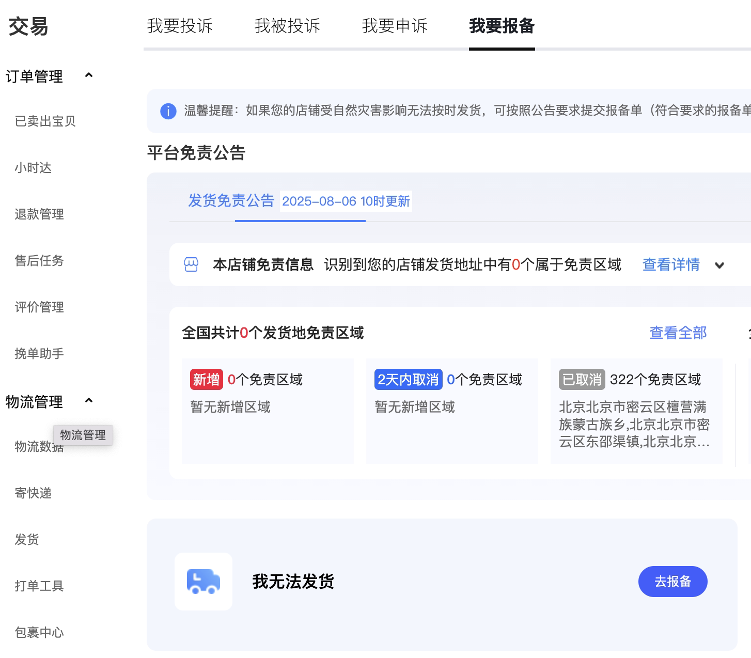
Task: Navigate to 退款管理
Action: click(x=39, y=214)
